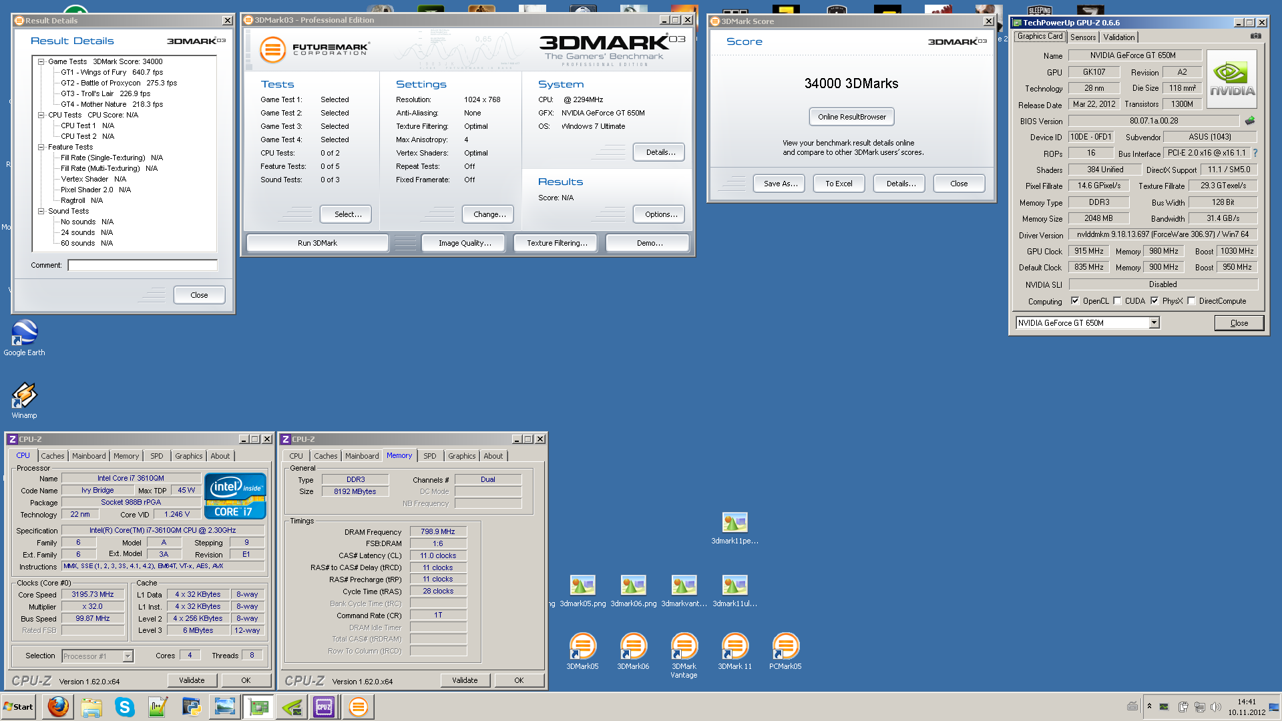Open Graphics tab in right CPU-Z
This screenshot has height=721, width=1282.
(462, 456)
